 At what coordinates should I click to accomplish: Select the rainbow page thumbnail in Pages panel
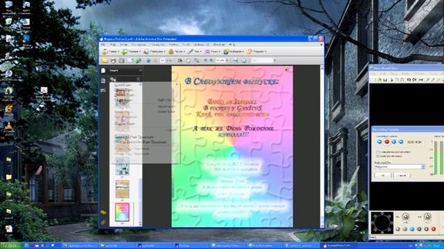(x=122, y=212)
